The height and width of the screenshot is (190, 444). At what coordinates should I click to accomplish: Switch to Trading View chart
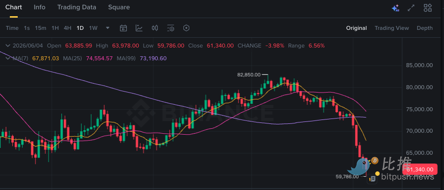click(x=392, y=28)
